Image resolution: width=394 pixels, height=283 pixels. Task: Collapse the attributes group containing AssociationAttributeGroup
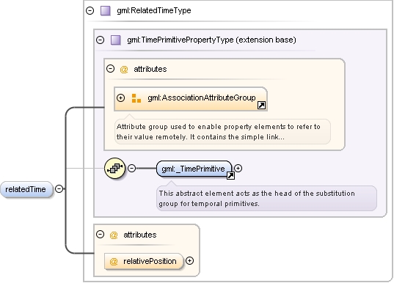(x=110, y=69)
